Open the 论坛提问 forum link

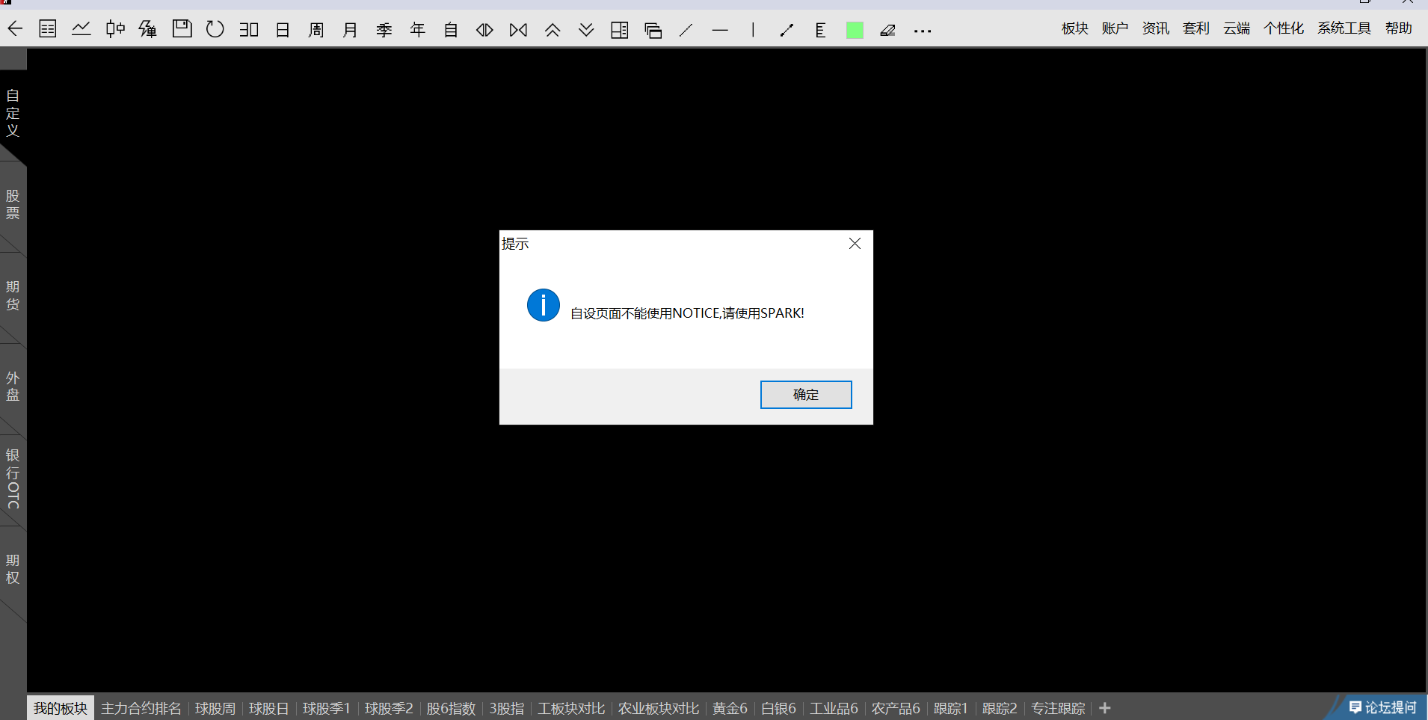pos(1382,707)
